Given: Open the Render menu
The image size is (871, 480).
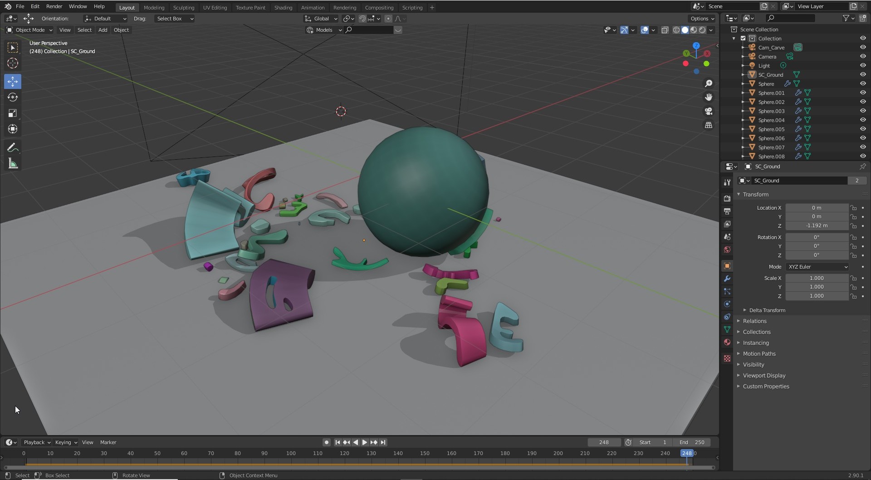Looking at the screenshot, I should (54, 6).
